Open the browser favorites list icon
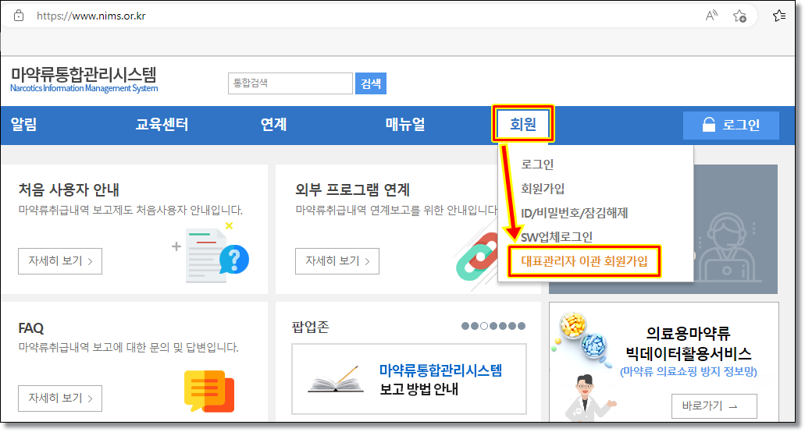The width and height of the screenshot is (805, 432). tap(778, 16)
